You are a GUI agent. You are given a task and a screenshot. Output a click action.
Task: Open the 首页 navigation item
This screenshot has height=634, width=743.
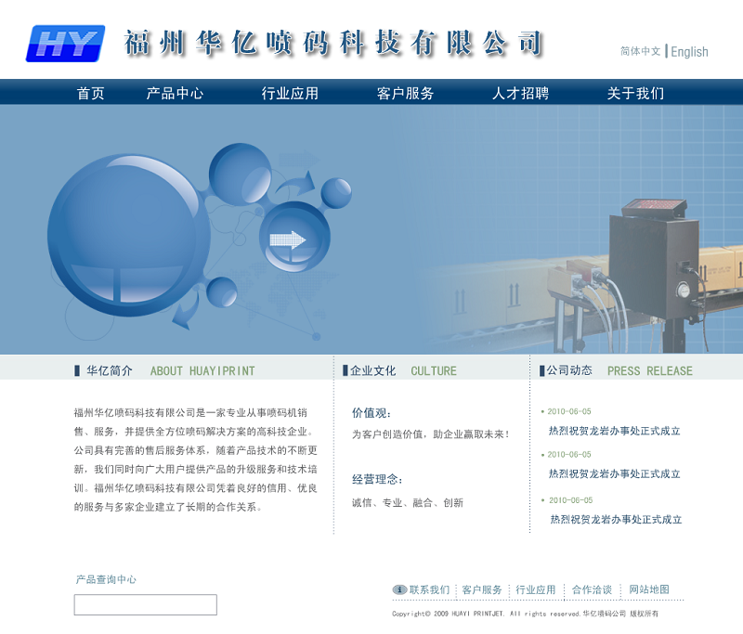(x=90, y=93)
